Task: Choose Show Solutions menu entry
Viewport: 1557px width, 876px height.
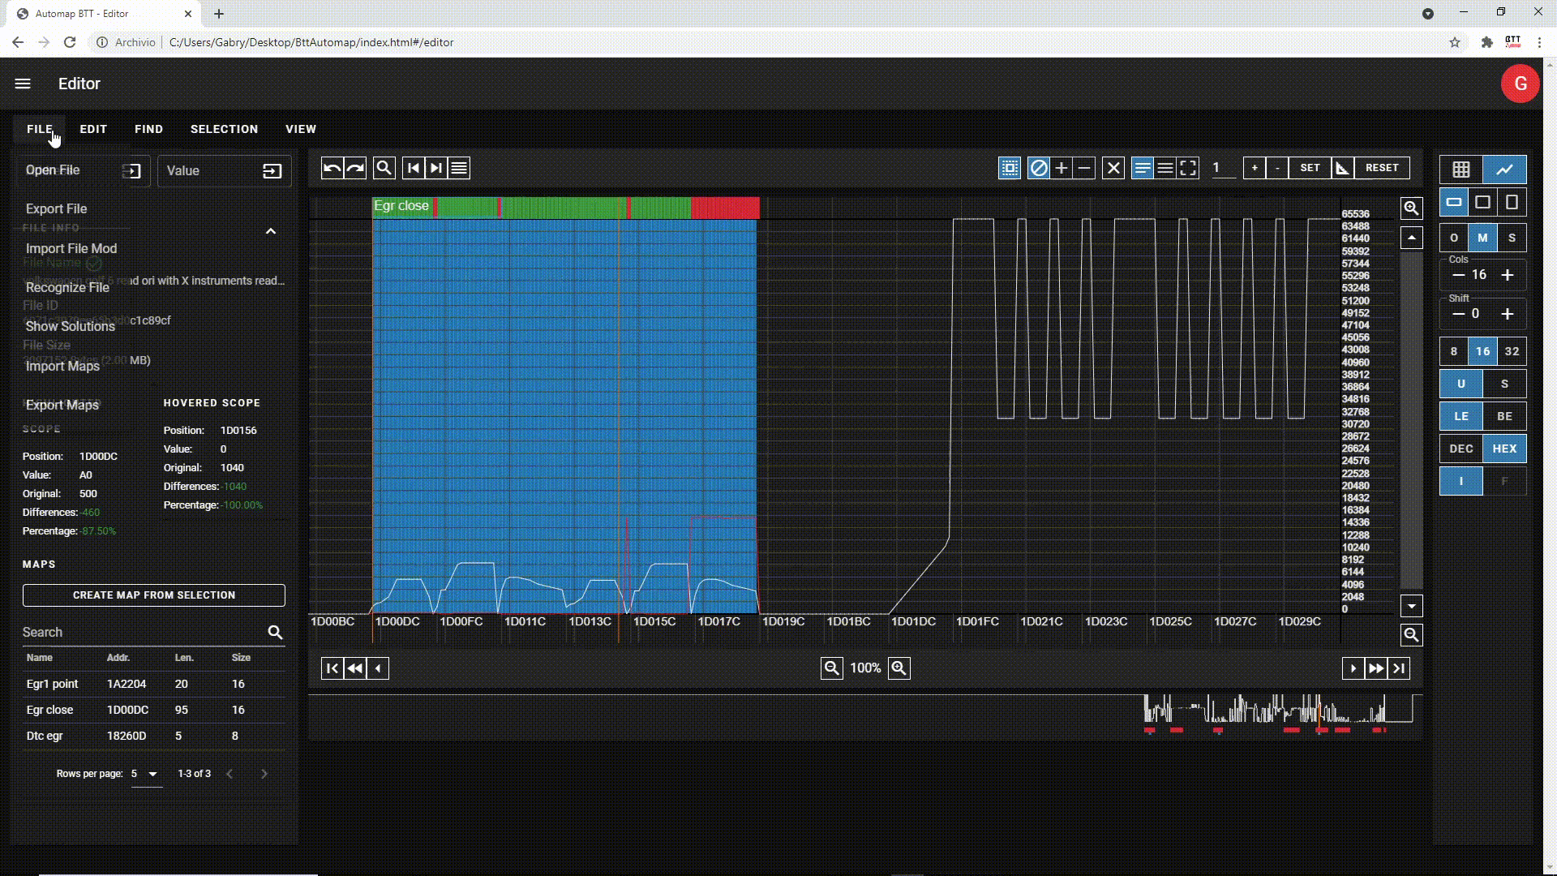Action: click(70, 326)
